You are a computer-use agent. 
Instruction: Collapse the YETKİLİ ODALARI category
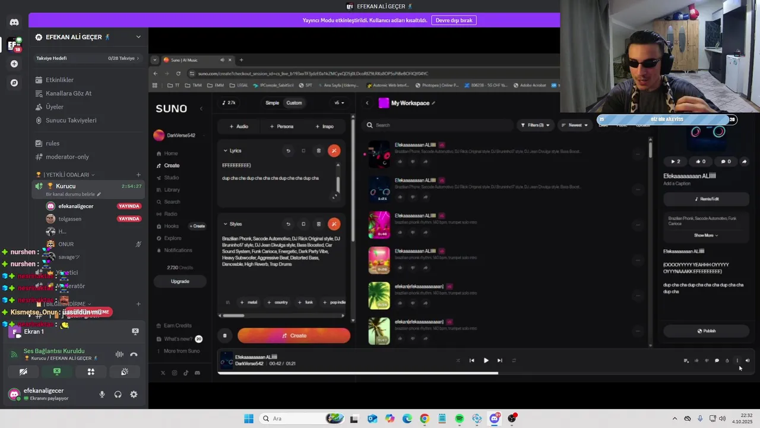(x=65, y=175)
